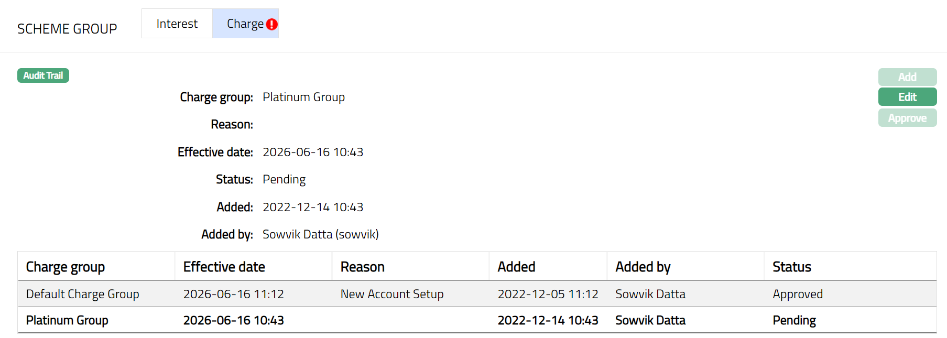This screenshot has width=947, height=338.
Task: Switch to the Interest tab
Action: [177, 24]
